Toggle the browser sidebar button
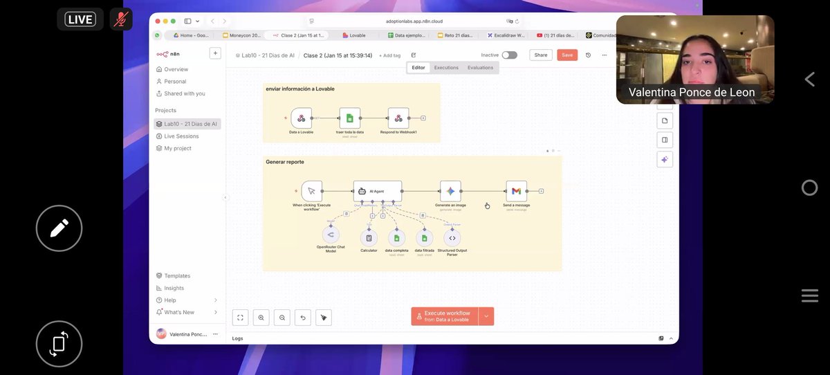Screen dimensions: 830x375 pyautogui.click(x=187, y=21)
